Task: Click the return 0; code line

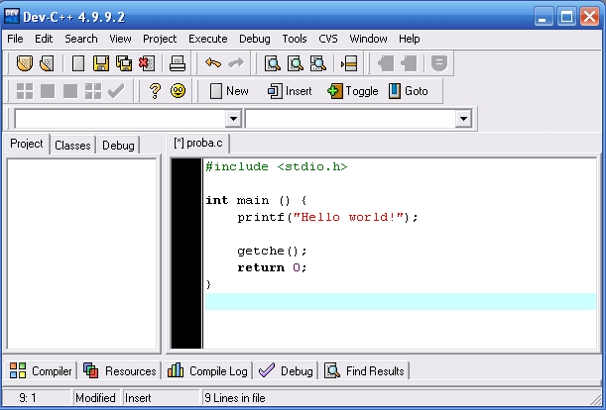Action: click(272, 267)
